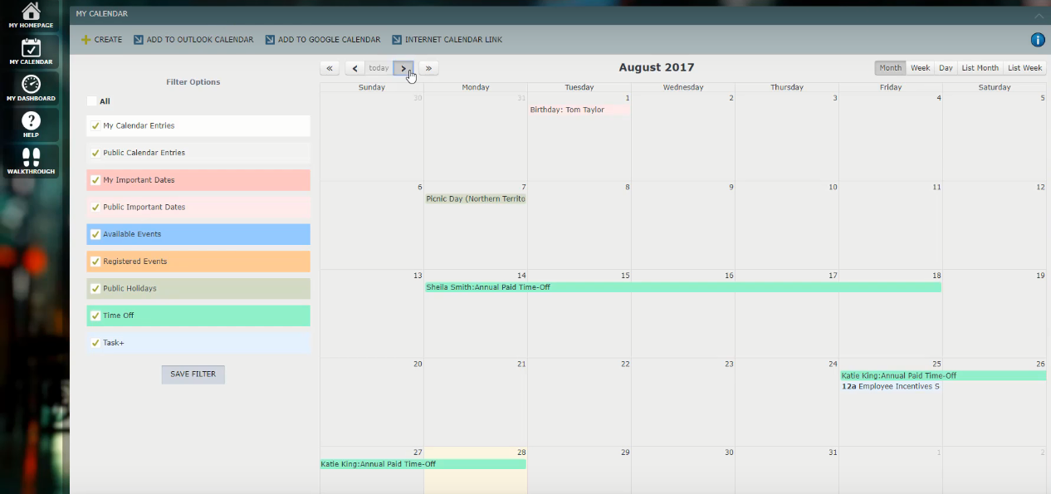
Task: Uncheck the Time Off filter
Action: click(x=95, y=315)
